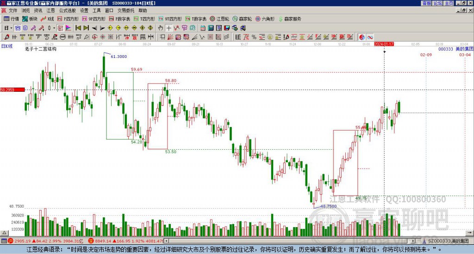Click the horizontal scrollbar right arrow
This screenshot has width=474, height=254.
[x=413, y=241]
